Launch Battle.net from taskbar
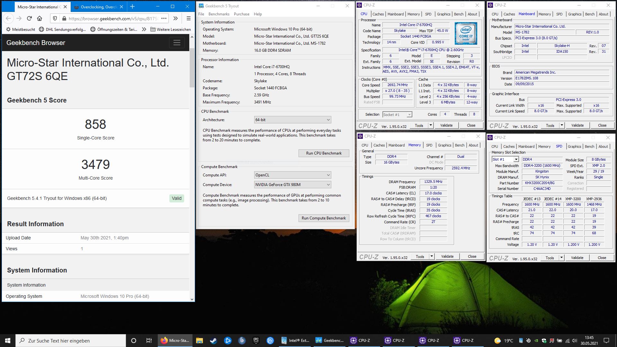The image size is (617, 347). (228, 341)
